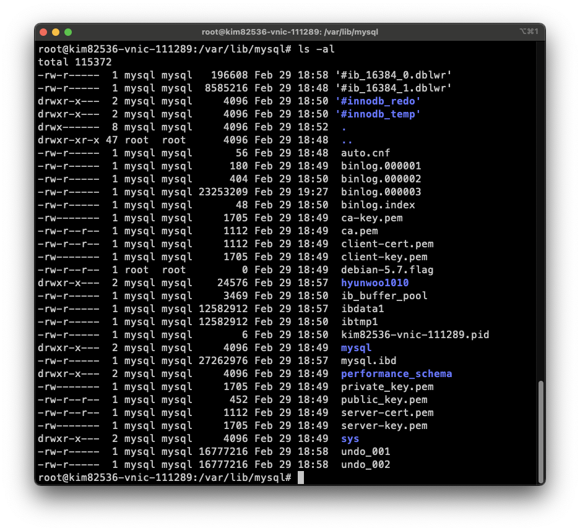Viewport: 580px width, 531px height.
Task: Click the performance_schema directory name
Action: pos(397,373)
